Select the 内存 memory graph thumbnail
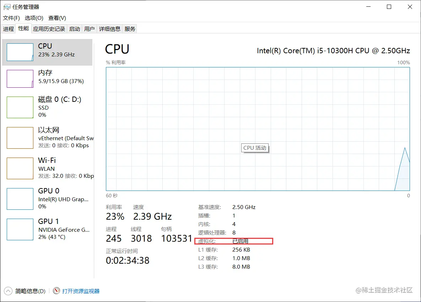The image size is (421, 302). pyautogui.click(x=20, y=79)
